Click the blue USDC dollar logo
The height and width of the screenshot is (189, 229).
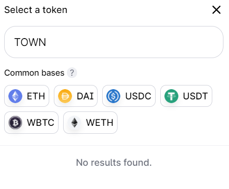113,96
